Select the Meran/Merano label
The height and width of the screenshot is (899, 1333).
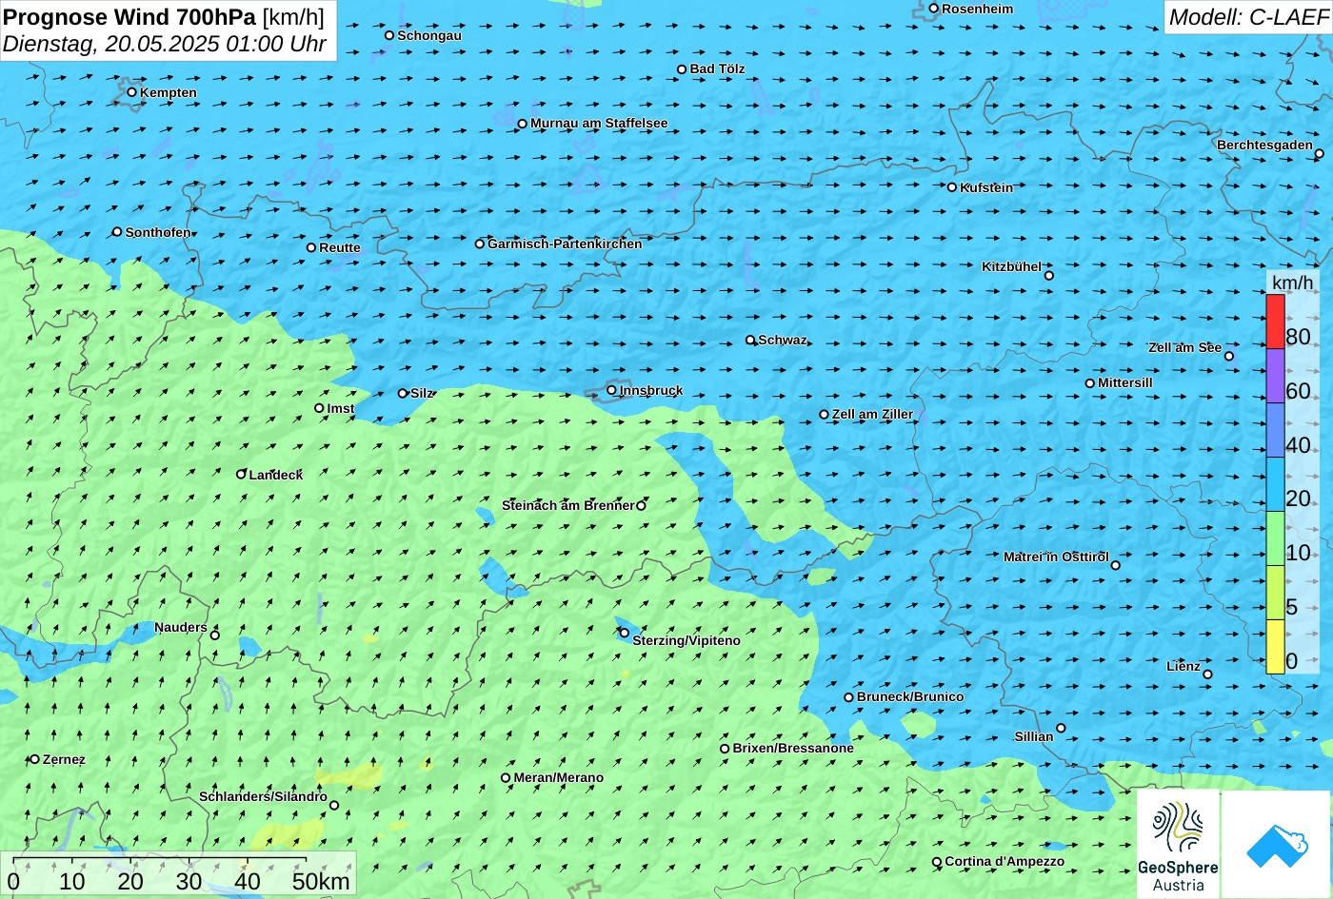[559, 777]
